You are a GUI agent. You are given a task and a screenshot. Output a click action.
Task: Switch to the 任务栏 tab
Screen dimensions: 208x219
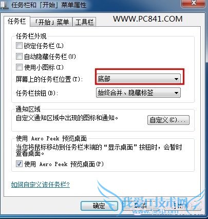(x=17, y=22)
